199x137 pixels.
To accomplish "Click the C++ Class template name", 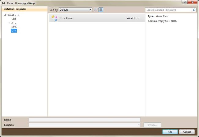I will coord(66,18).
